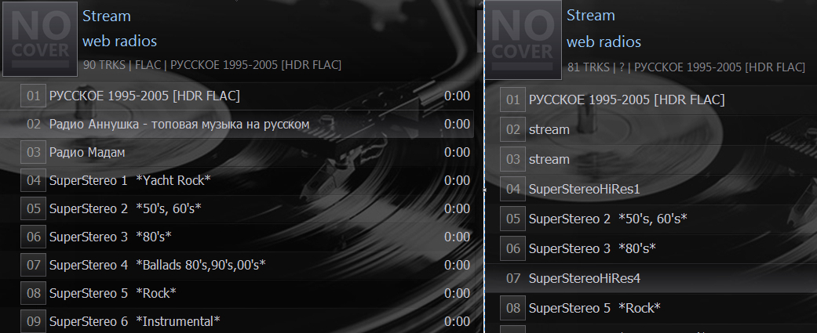The width and height of the screenshot is (817, 333).
Task: Click the 'web radios' label in right playlist
Action: 604,42
